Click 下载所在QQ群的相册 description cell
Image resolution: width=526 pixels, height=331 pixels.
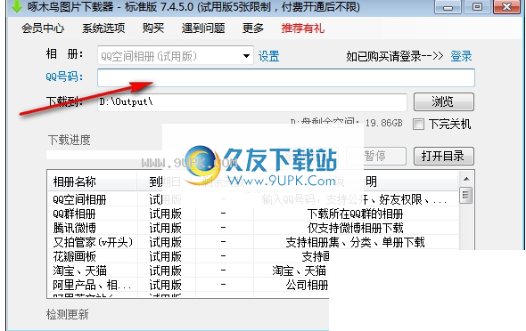click(355, 214)
